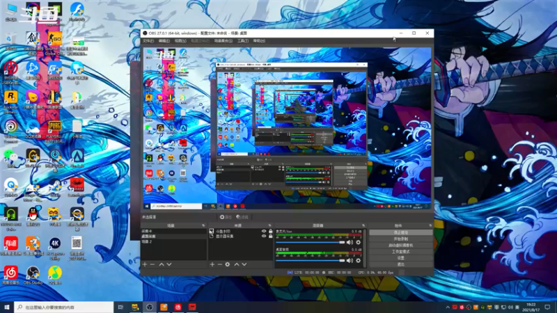The image size is (557, 313).
Task: Remove the selected scene with the minus icon
Action: pos(152,264)
